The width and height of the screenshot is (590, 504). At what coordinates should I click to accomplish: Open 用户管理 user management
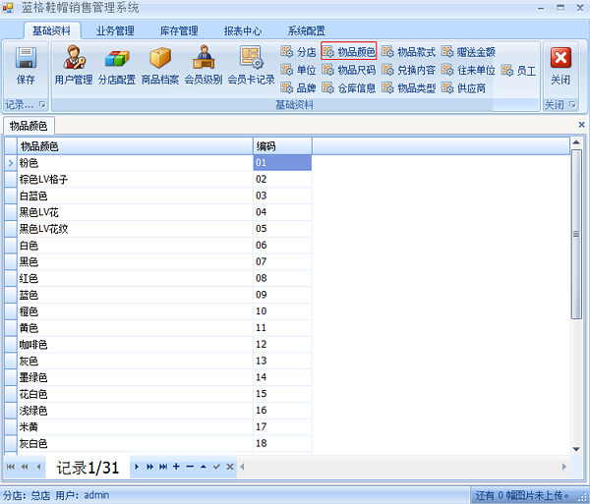74,65
